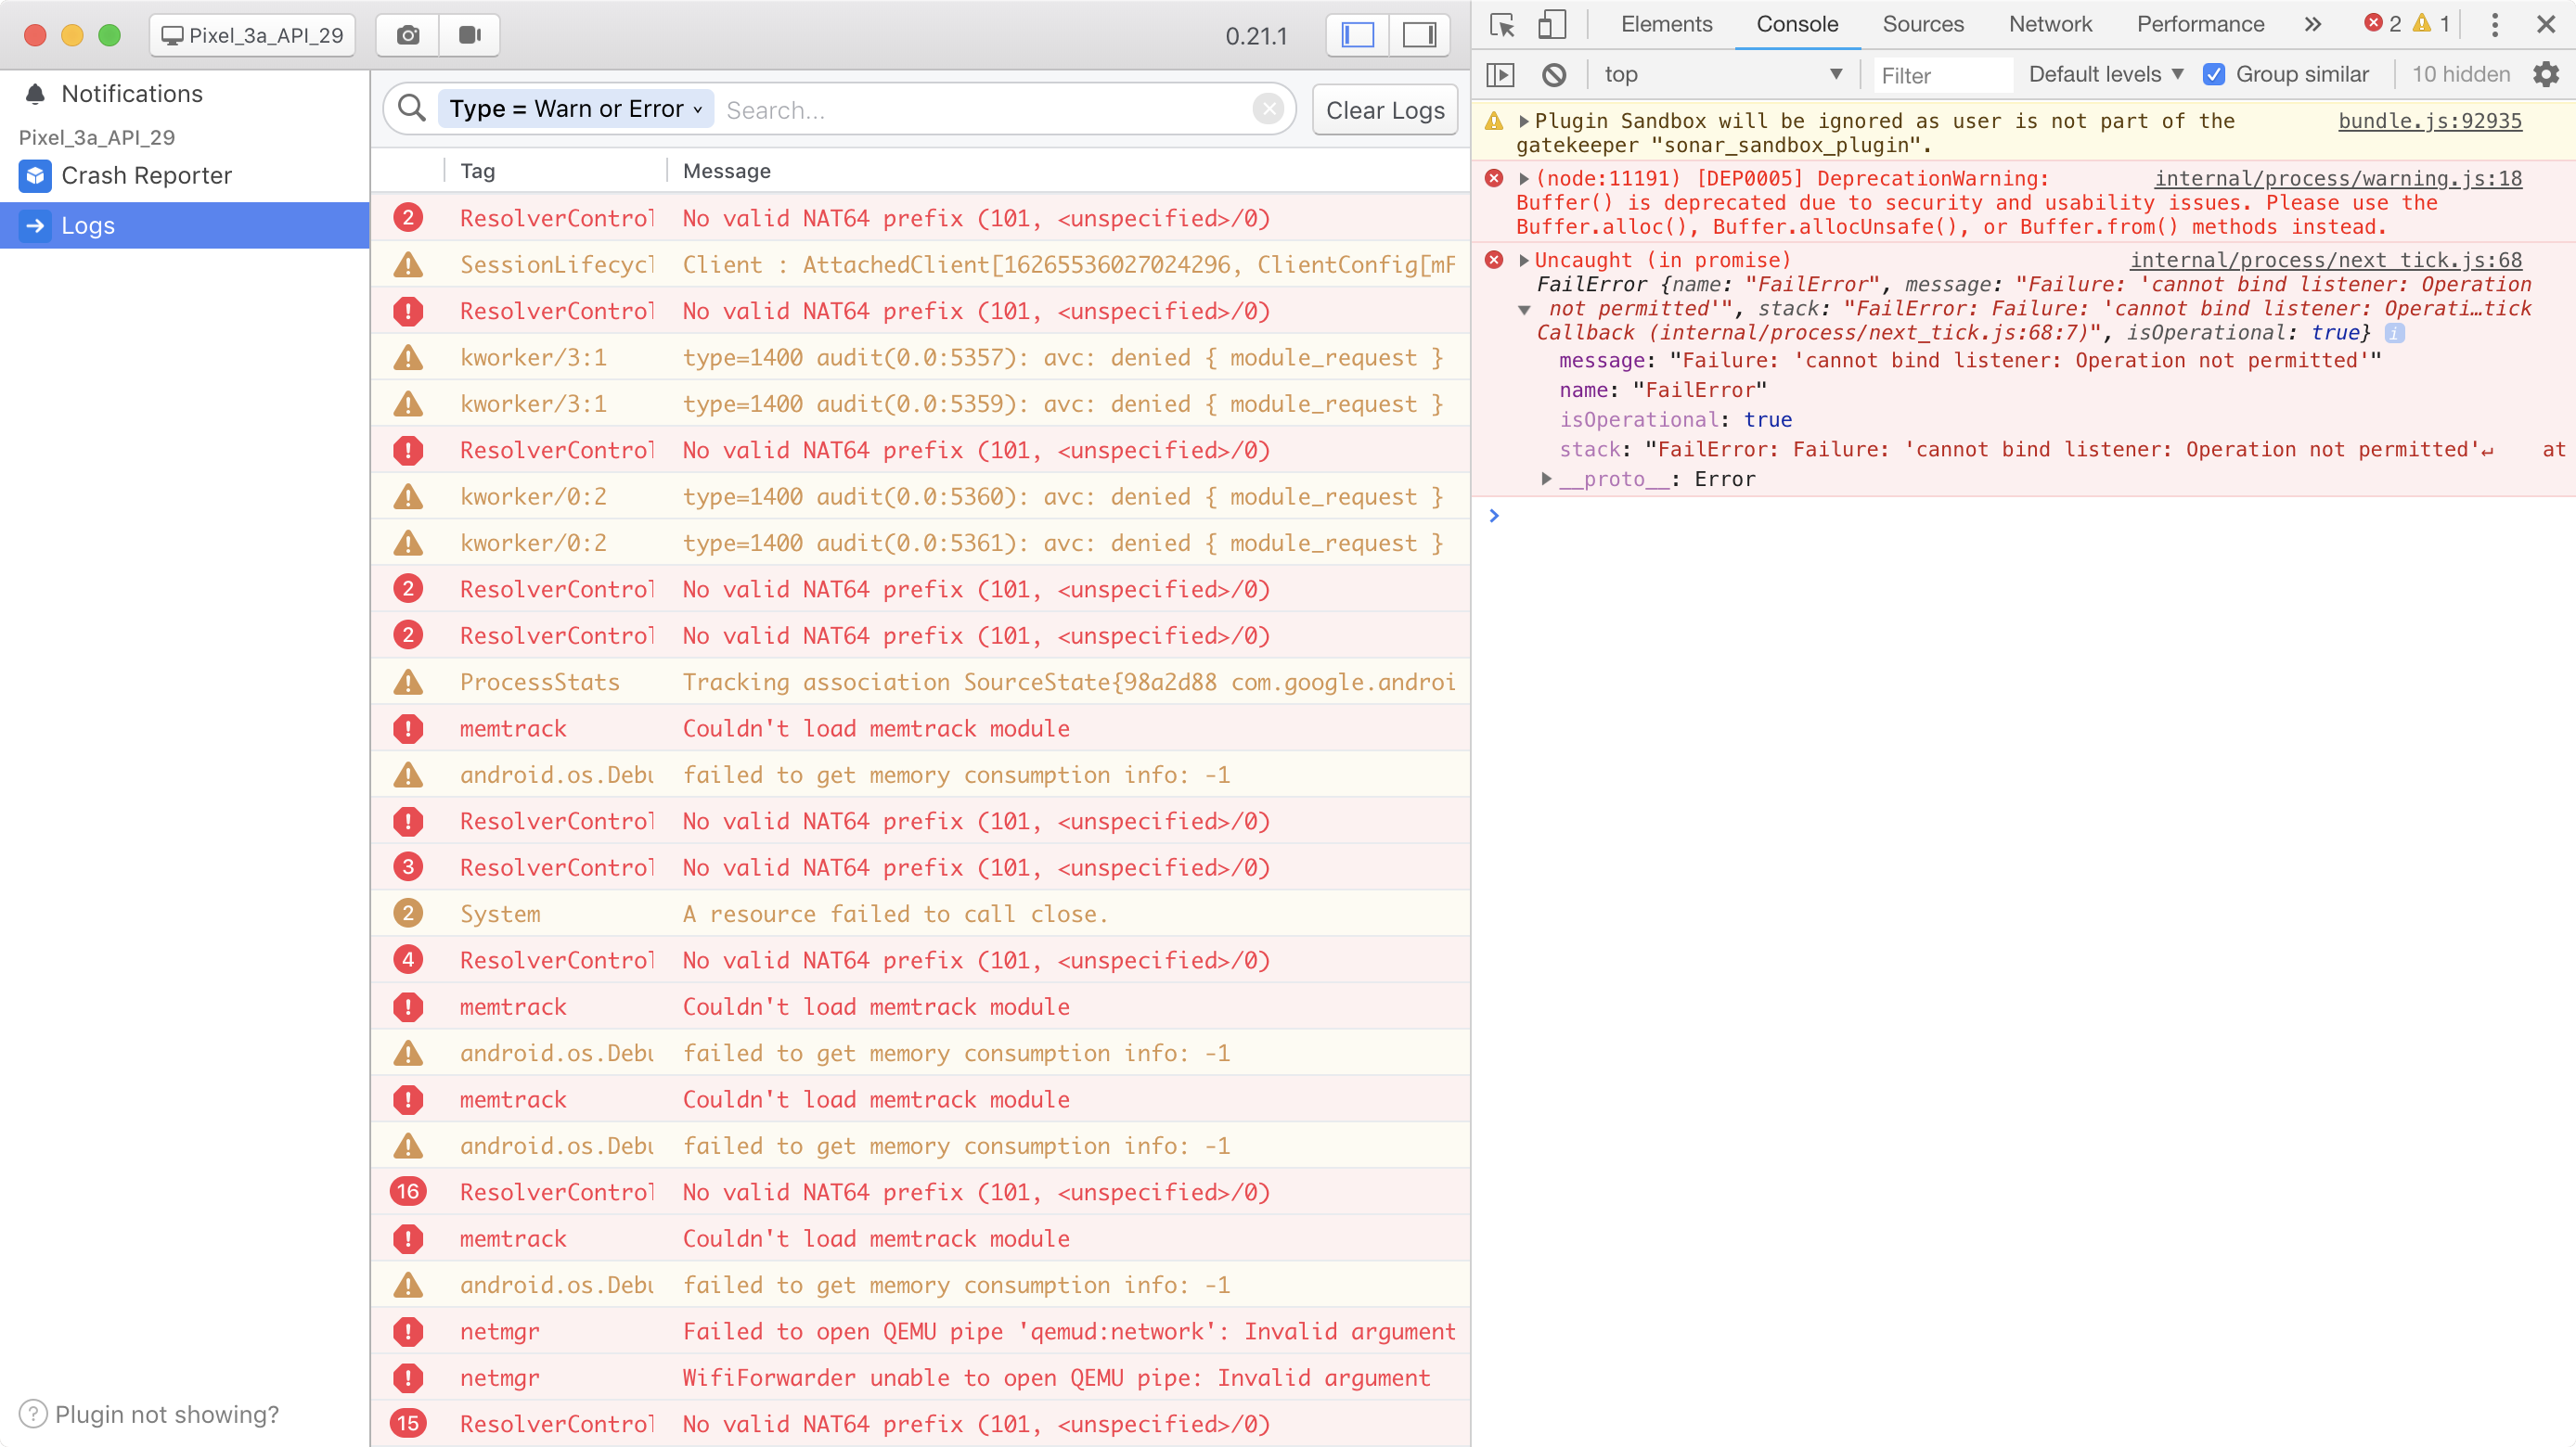Switch to the Network tab
This screenshot has width=2576, height=1447.
2050,24
